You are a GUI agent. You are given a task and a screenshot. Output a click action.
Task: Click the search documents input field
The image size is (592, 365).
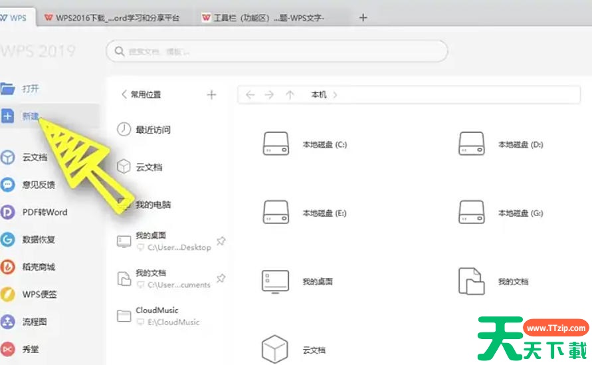277,51
